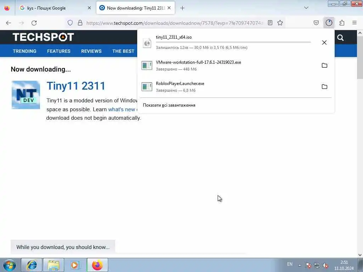Click the VMware installer file icon
Image resolution: width=363 pixels, height=272 pixels.
tap(147, 66)
